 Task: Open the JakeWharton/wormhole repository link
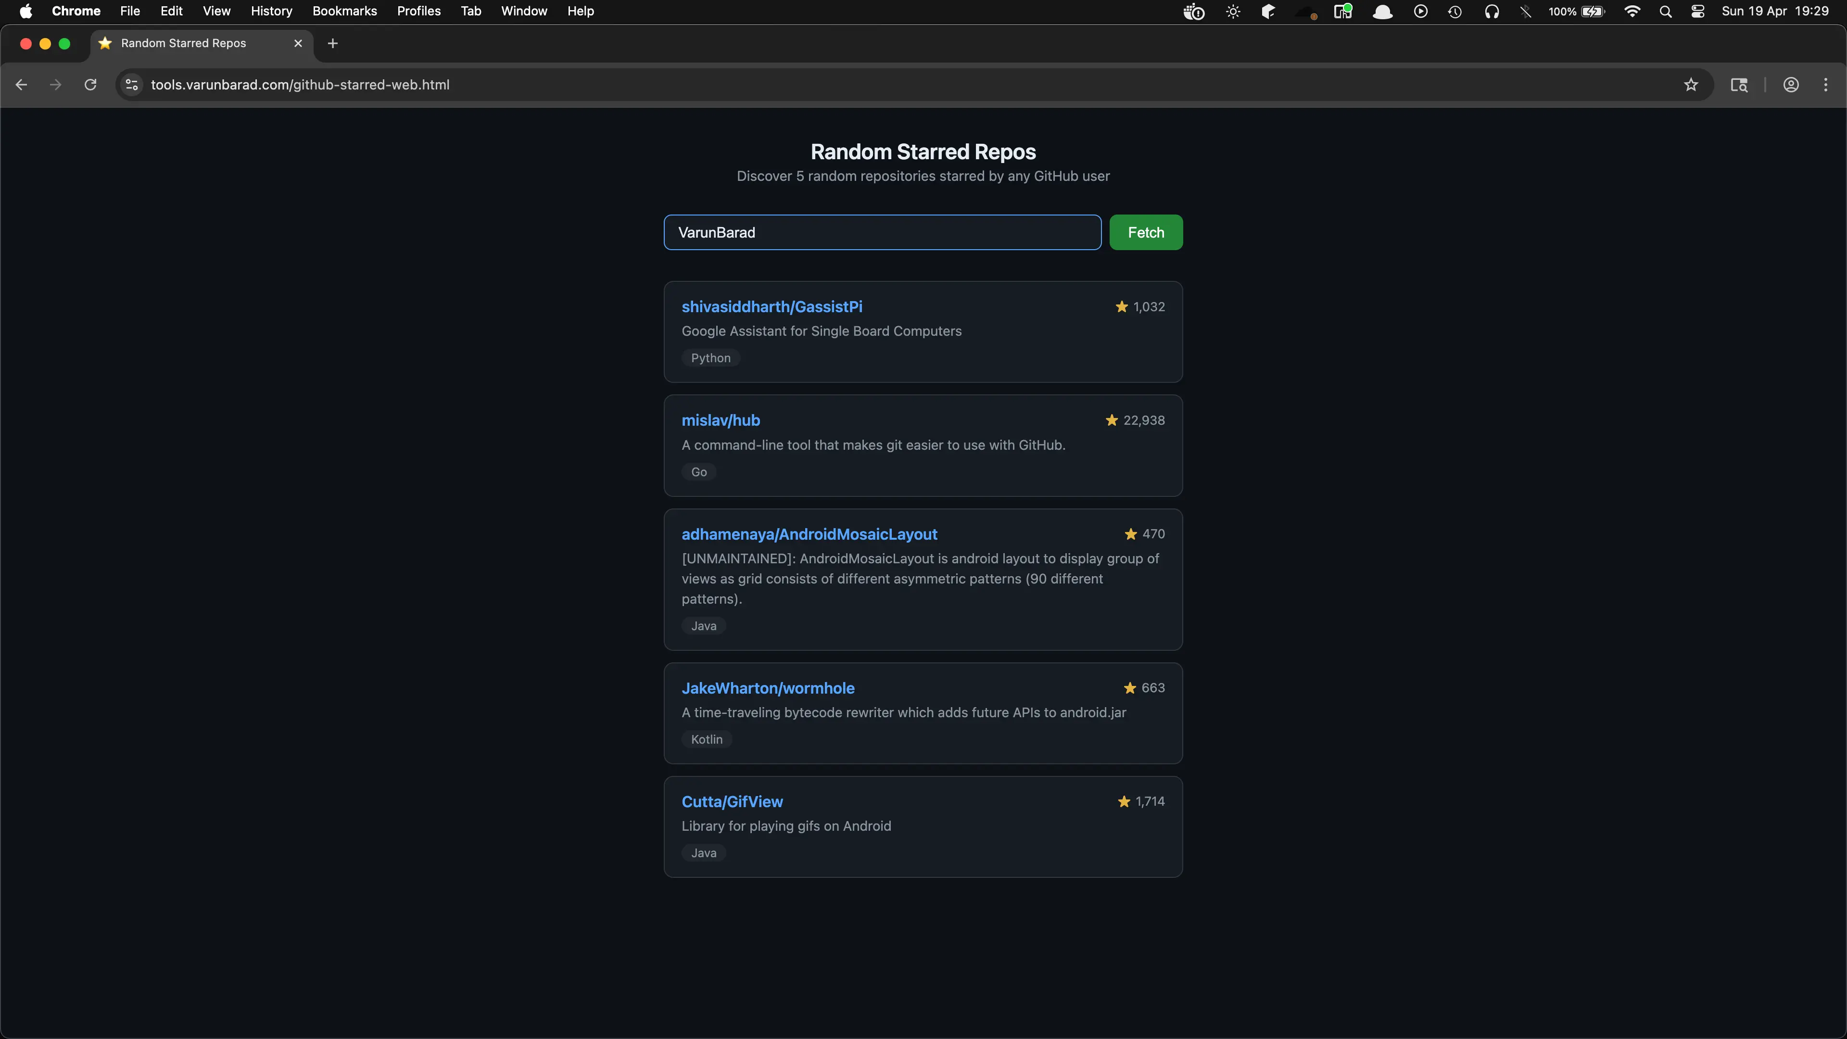[768, 688]
